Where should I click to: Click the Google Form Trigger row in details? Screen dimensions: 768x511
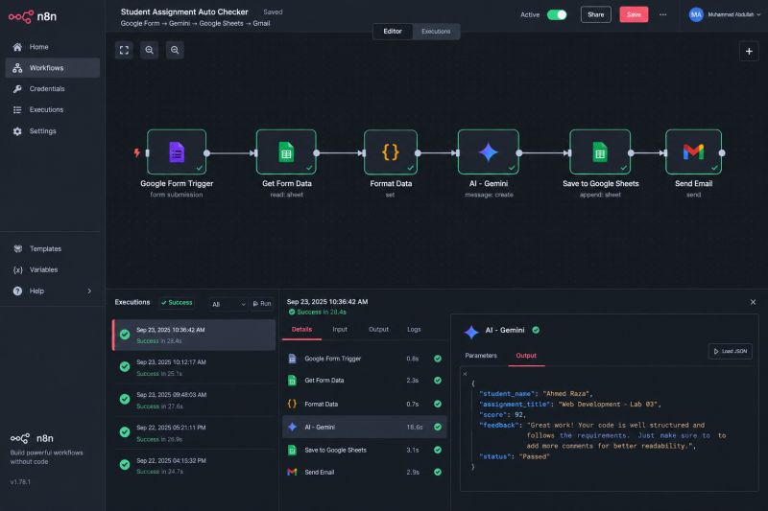pyautogui.click(x=365, y=359)
